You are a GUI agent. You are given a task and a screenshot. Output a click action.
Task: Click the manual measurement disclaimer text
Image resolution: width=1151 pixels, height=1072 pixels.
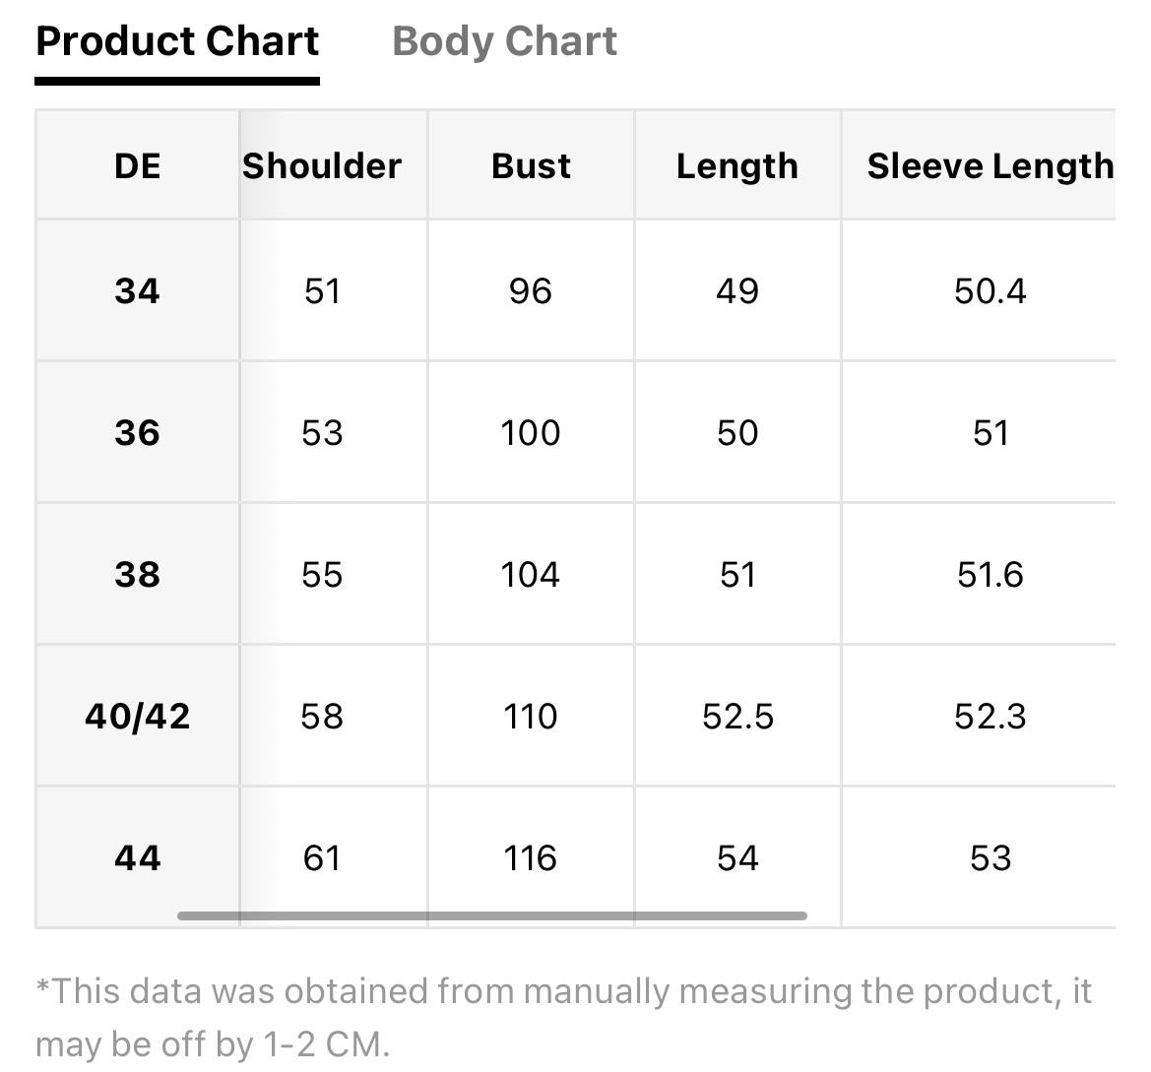coord(564,1018)
